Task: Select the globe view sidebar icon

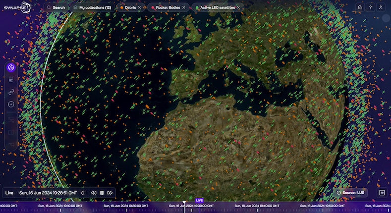Action: tap(11, 67)
